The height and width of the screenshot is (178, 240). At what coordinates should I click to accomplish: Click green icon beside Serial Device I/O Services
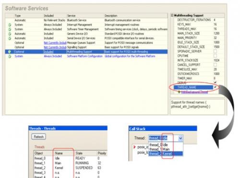(x=10, y=38)
